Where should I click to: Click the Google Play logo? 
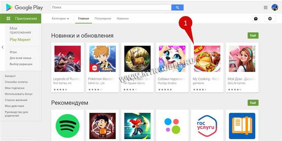[24, 7]
